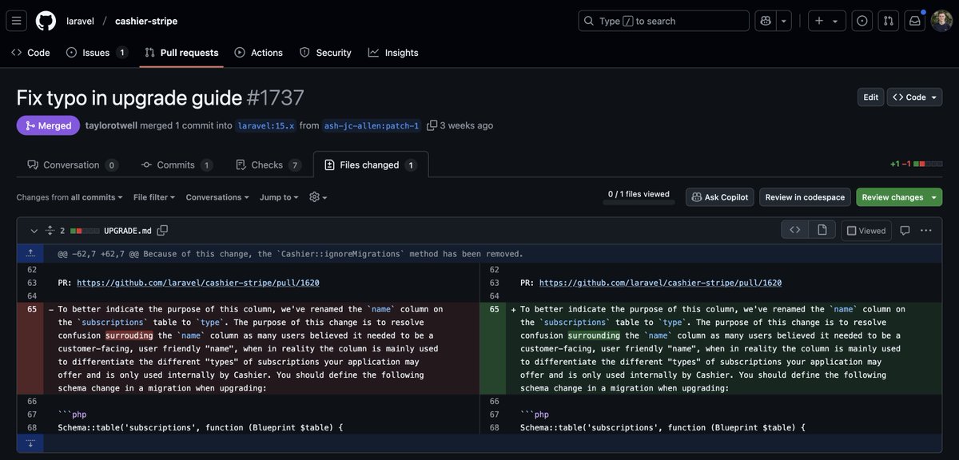Open the laravel organization link

pyautogui.click(x=80, y=21)
